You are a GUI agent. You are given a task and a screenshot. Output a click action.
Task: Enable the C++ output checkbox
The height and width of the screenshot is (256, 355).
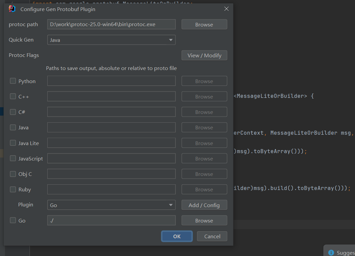pos(13,97)
